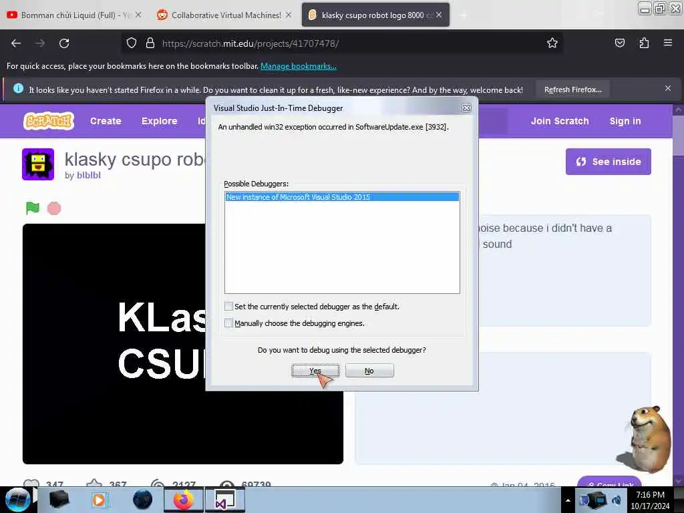Screen dimensions: 684x513
Task: Click the remix count icon
Action: click(x=158, y=482)
